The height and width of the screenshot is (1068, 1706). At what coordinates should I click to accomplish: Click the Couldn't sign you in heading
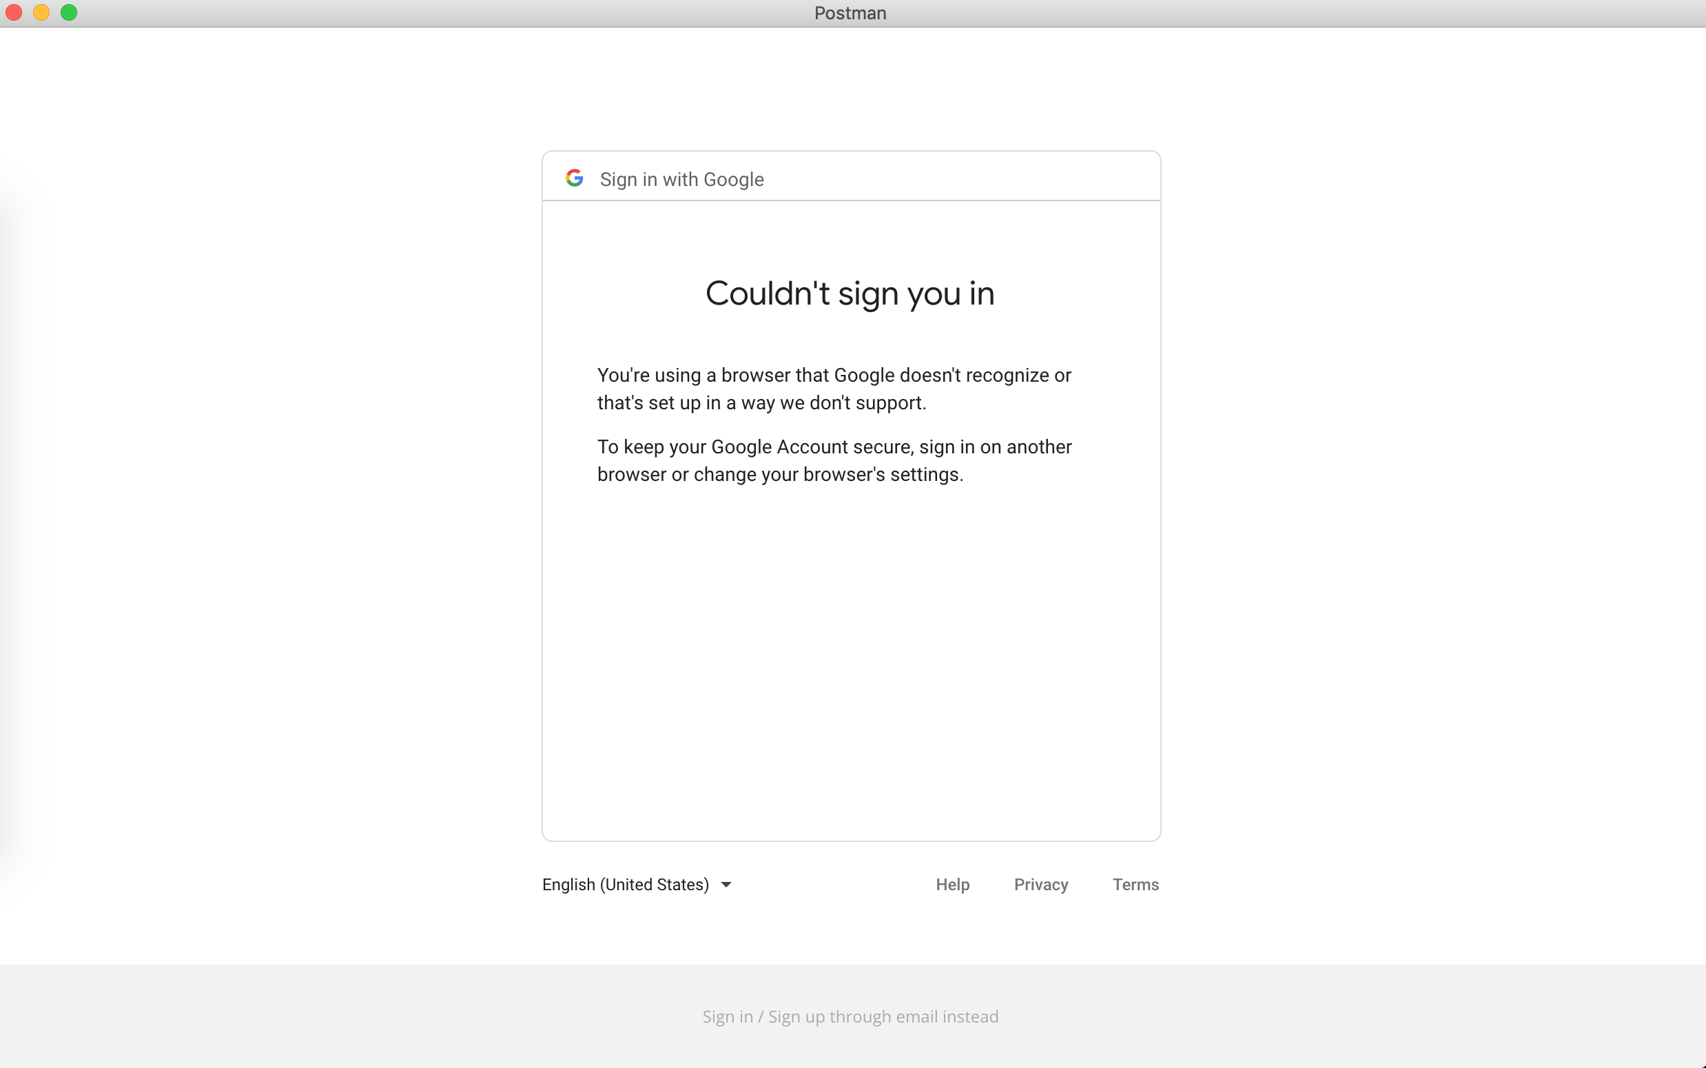pyautogui.click(x=850, y=293)
